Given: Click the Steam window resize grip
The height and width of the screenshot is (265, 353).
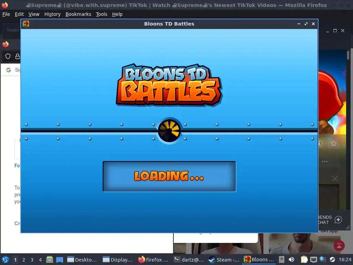Looking at the screenshot, I should (x=347, y=228).
